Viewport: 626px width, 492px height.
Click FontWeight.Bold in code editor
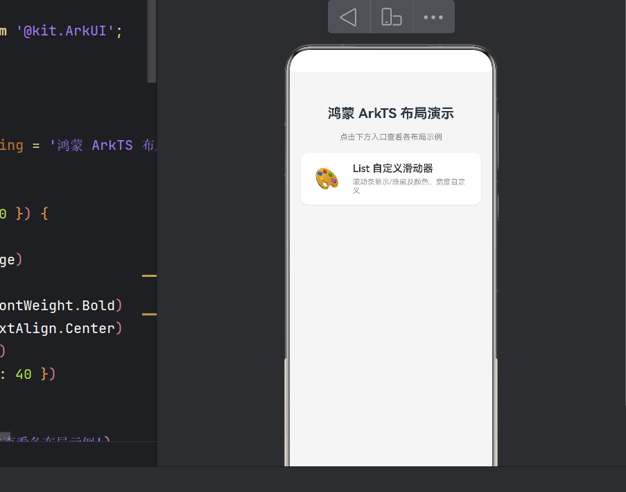[57, 305]
